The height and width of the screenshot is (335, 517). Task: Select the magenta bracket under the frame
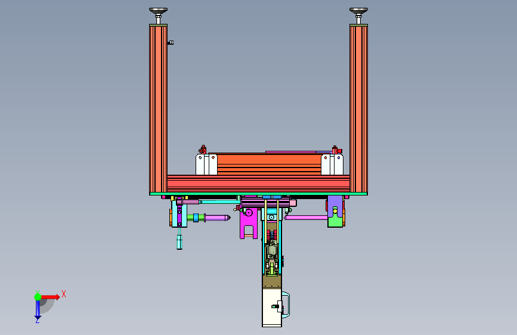[x=249, y=223]
